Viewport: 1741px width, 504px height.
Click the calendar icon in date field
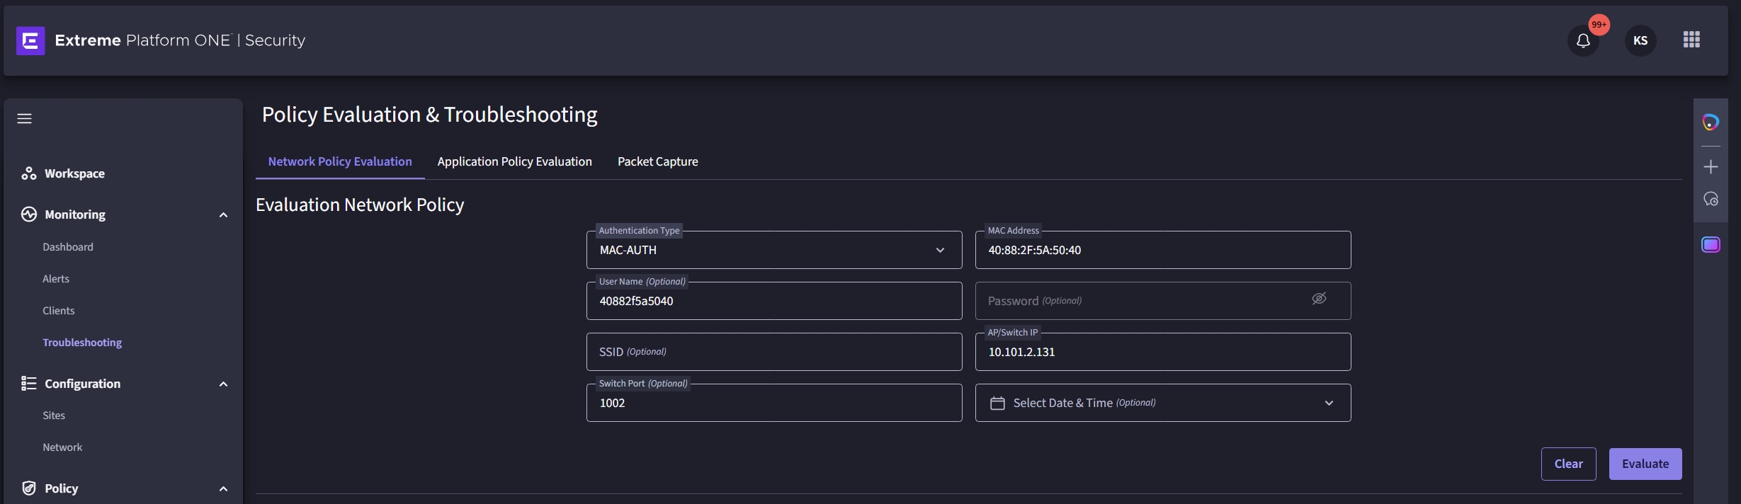click(x=997, y=403)
